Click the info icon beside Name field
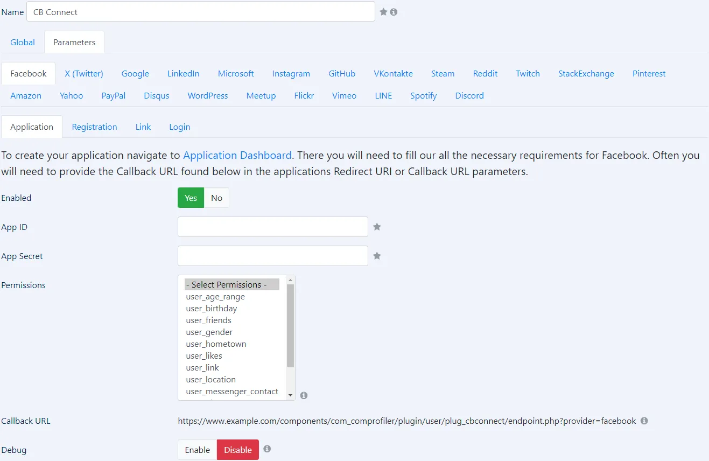The width and height of the screenshot is (709, 461). 394,12
